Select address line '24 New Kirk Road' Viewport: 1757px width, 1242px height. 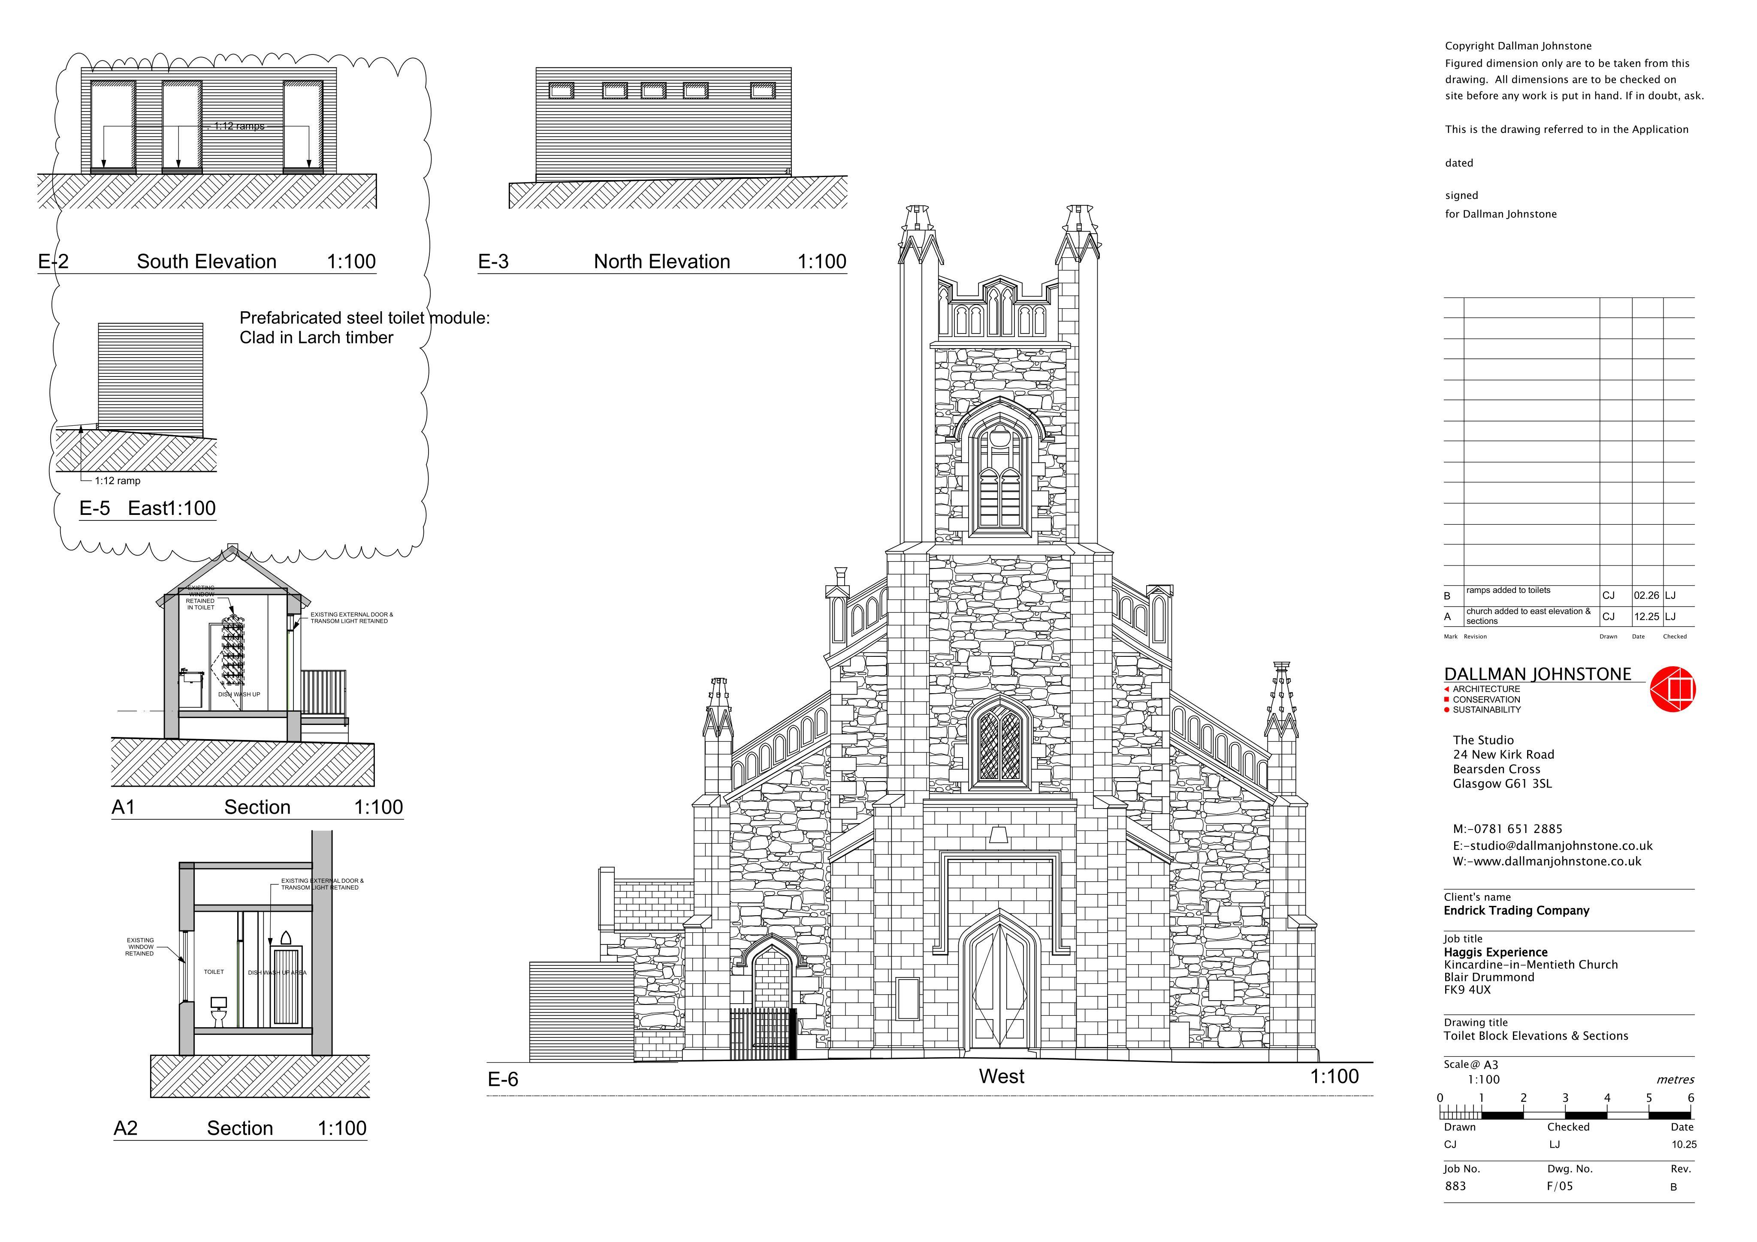tap(1504, 755)
